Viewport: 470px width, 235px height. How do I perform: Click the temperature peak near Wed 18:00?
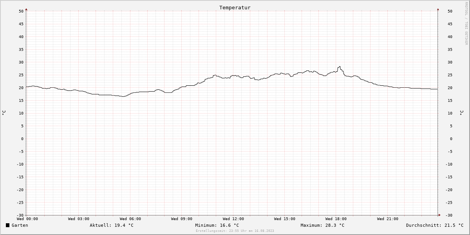pos(340,67)
